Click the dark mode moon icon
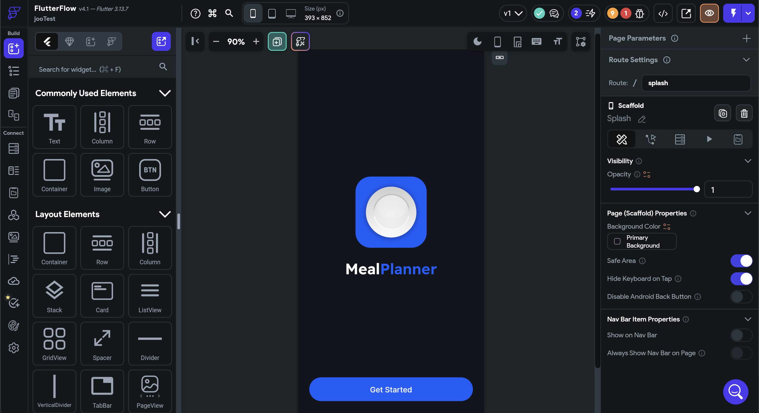 (x=477, y=42)
